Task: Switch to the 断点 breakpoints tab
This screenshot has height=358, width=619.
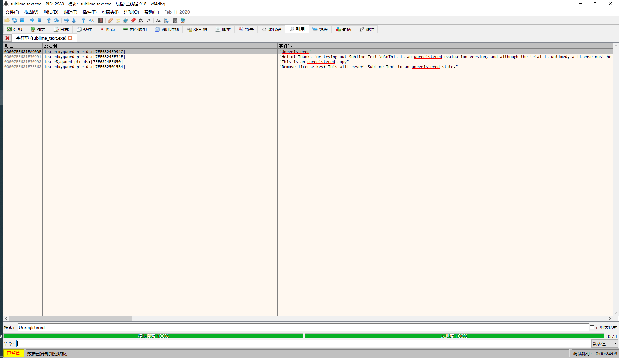Action: [108, 30]
